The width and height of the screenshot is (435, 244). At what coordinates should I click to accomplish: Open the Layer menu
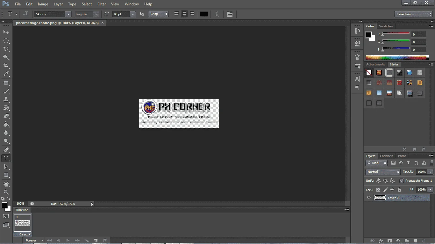(x=58, y=4)
